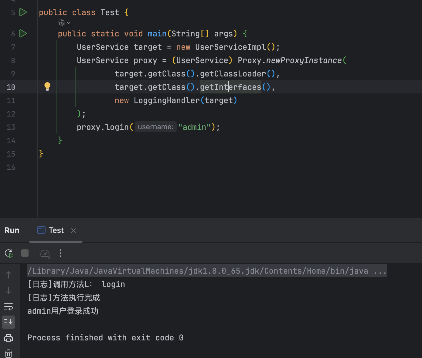Open the profiler run option
This screenshot has height=358, width=422.
pos(45,253)
